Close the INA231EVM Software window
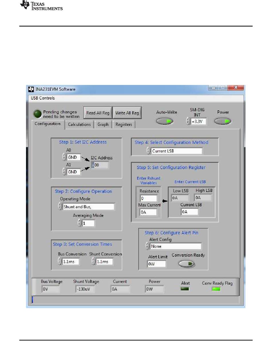 click(236, 88)
